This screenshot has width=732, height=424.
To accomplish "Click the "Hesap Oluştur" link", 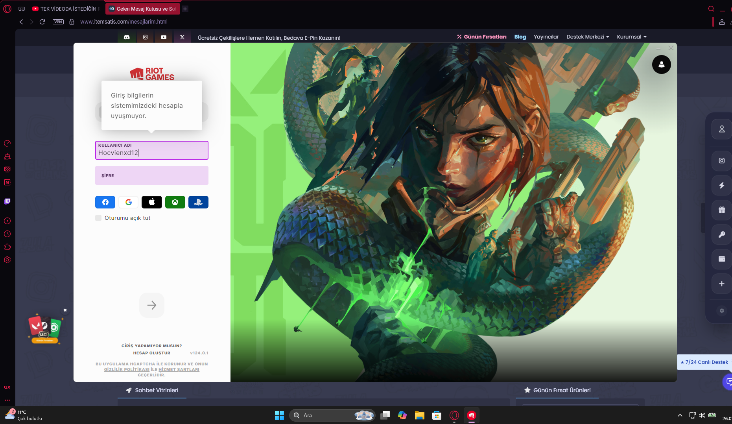I will (x=152, y=353).
